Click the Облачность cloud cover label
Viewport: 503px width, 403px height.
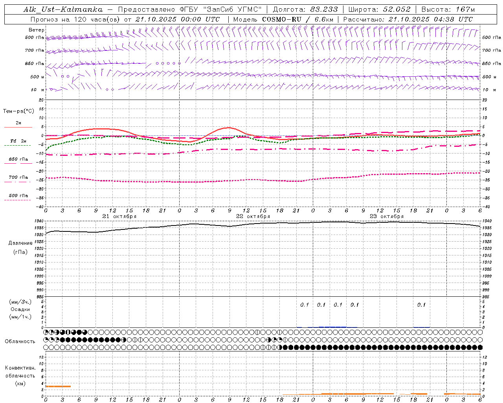(x=20, y=342)
